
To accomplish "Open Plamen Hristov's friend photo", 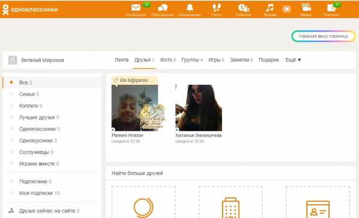I will click(x=135, y=108).
